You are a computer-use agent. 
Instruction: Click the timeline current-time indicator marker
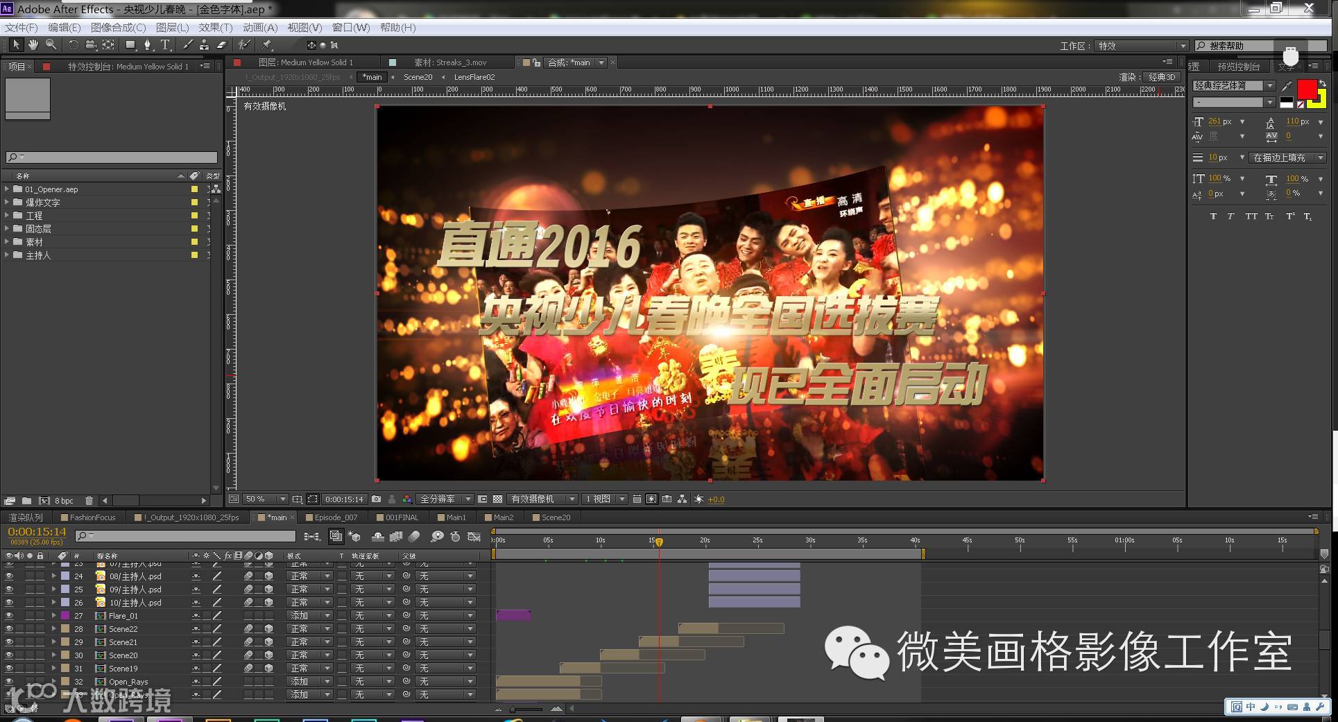click(x=659, y=542)
